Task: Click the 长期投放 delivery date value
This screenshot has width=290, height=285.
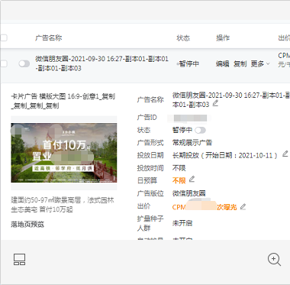Action: pos(224,155)
